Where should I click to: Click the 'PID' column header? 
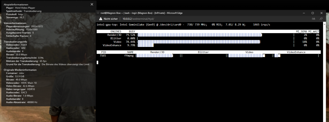tap(104, 52)
